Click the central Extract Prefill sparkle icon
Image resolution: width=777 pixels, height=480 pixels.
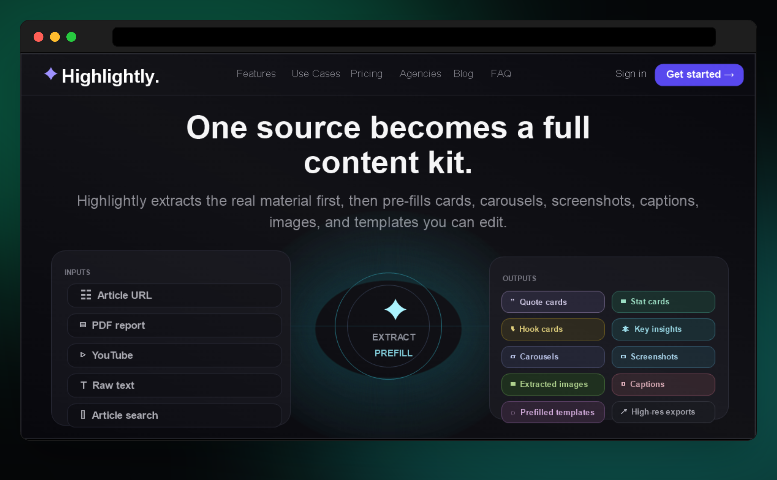click(395, 309)
